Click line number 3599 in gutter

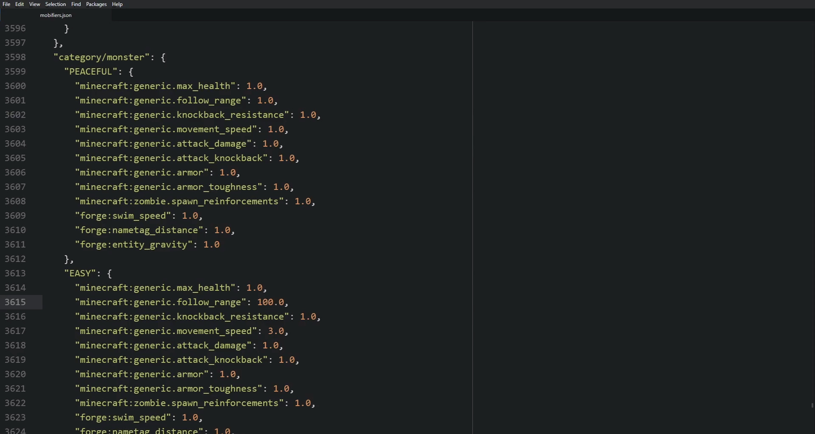[15, 72]
